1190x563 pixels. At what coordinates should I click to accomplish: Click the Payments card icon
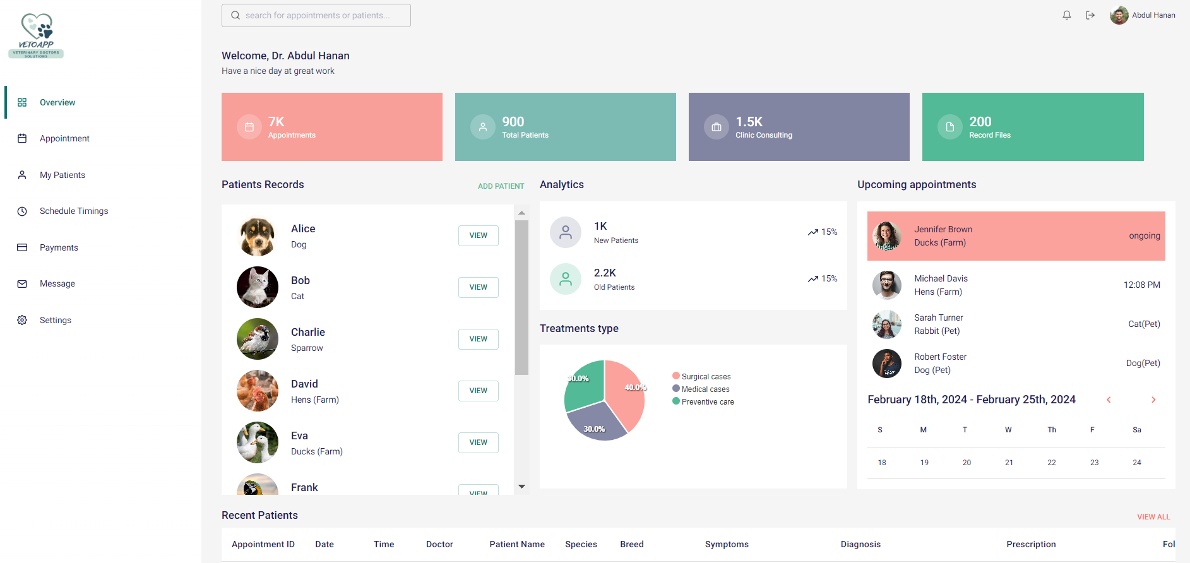pyautogui.click(x=22, y=247)
